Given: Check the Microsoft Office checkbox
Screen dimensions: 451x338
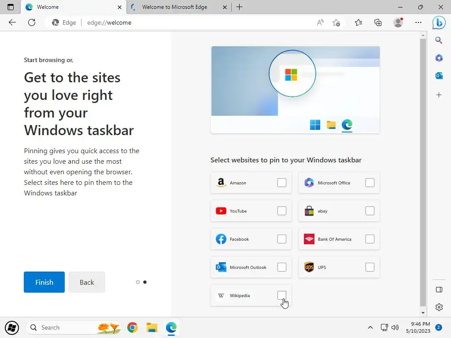Looking at the screenshot, I should [x=370, y=183].
